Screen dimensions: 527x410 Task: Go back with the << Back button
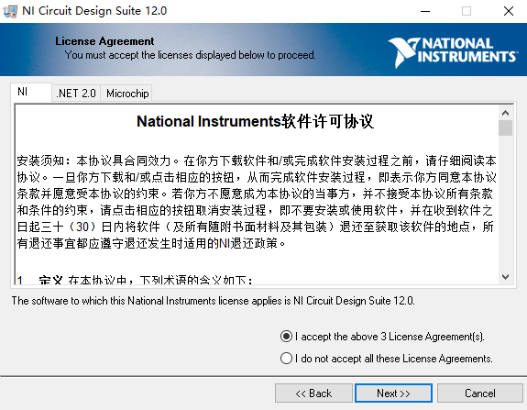313,393
